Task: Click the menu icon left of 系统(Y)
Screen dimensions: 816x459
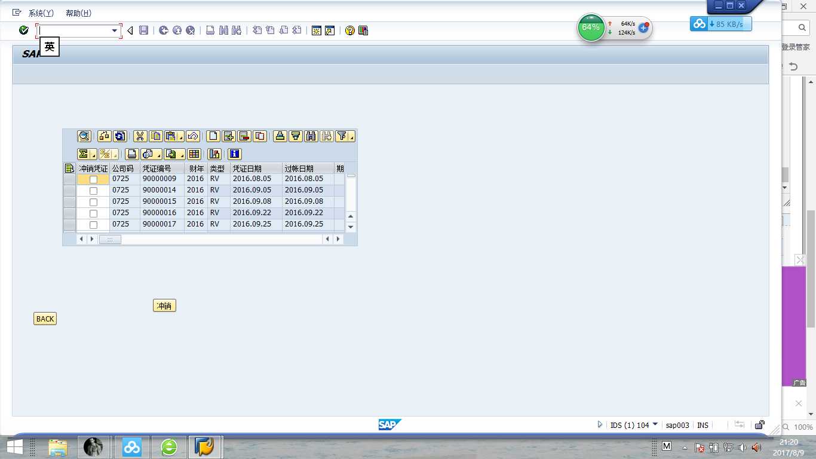Action: (x=17, y=13)
